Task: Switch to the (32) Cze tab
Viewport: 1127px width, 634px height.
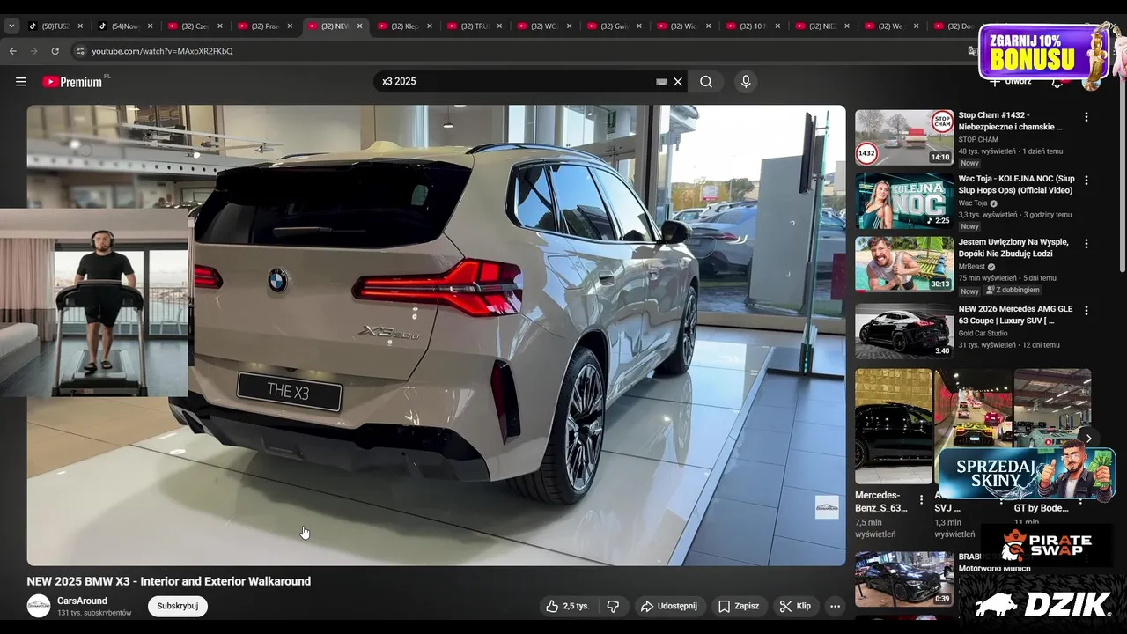Action: point(195,26)
